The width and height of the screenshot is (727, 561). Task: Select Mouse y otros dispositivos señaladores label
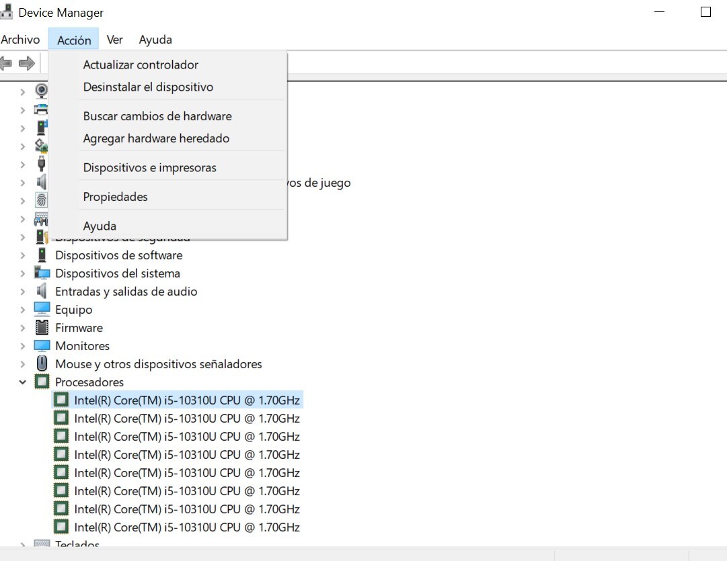tap(158, 364)
